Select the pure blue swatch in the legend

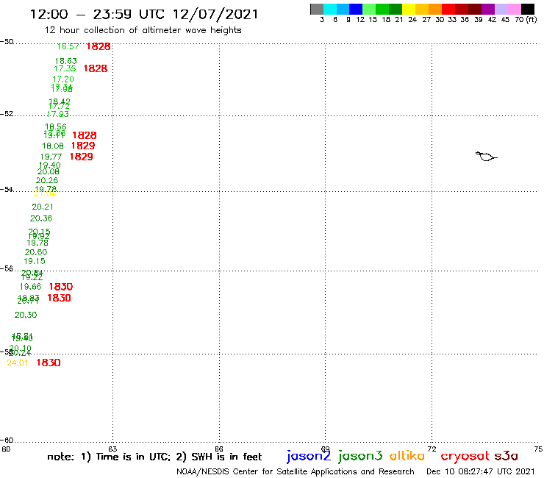pos(356,9)
